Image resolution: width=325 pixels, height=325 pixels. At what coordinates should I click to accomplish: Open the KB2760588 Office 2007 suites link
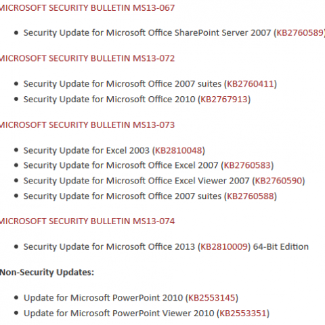[251, 196]
